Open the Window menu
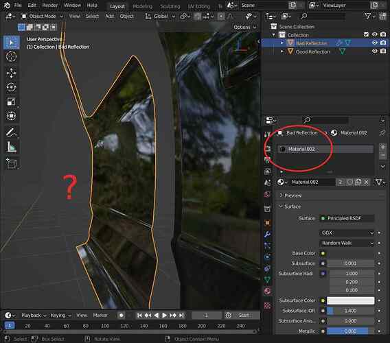The image size is (390, 343). [72, 5]
